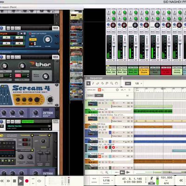The height and width of the screenshot is (186, 186).
Task: Zoom out with the sequencer magnifier minus icon
Action: 102,173
